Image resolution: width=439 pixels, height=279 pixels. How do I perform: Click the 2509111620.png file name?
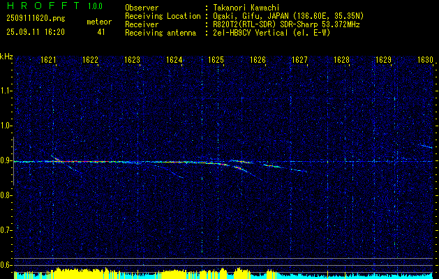[36, 19]
